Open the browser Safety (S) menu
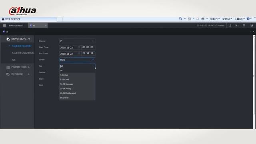This screenshot has width=256, height=144. (227, 19)
